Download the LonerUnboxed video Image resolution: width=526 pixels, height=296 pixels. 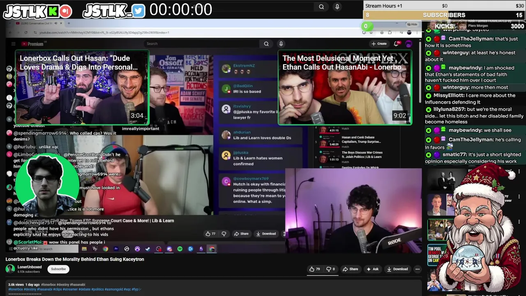(x=397, y=269)
